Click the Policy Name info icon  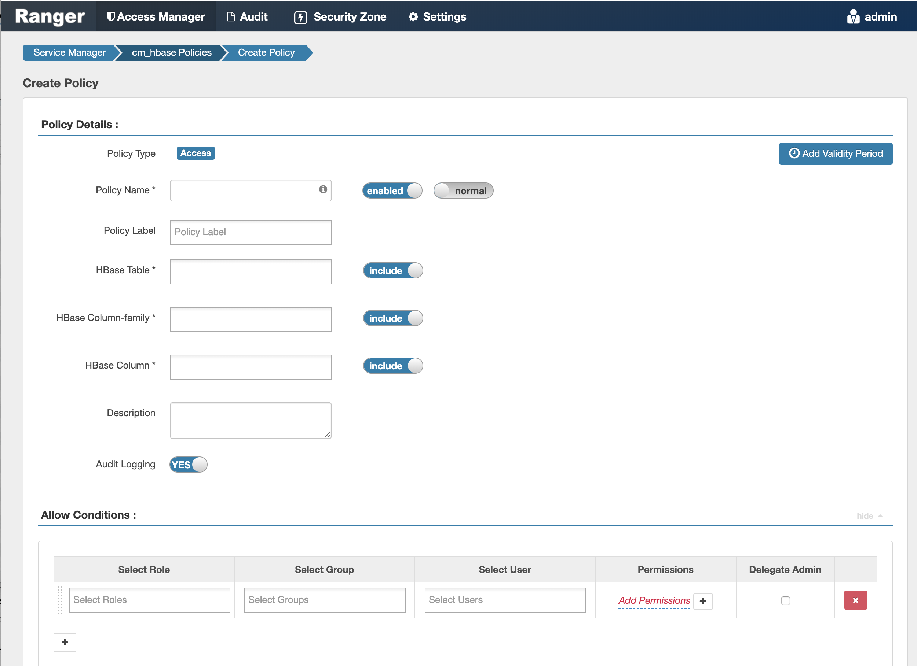[322, 189]
